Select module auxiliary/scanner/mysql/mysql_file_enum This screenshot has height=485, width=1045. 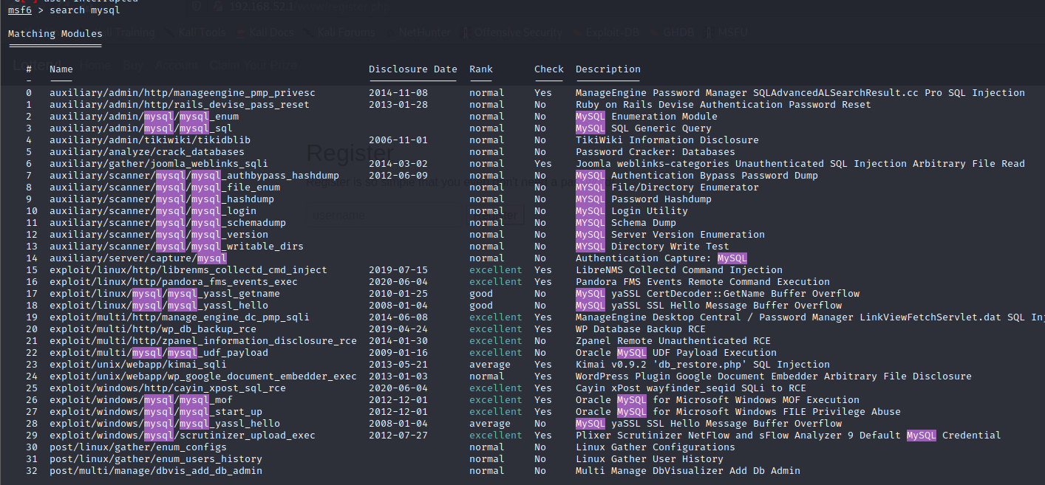coord(165,188)
